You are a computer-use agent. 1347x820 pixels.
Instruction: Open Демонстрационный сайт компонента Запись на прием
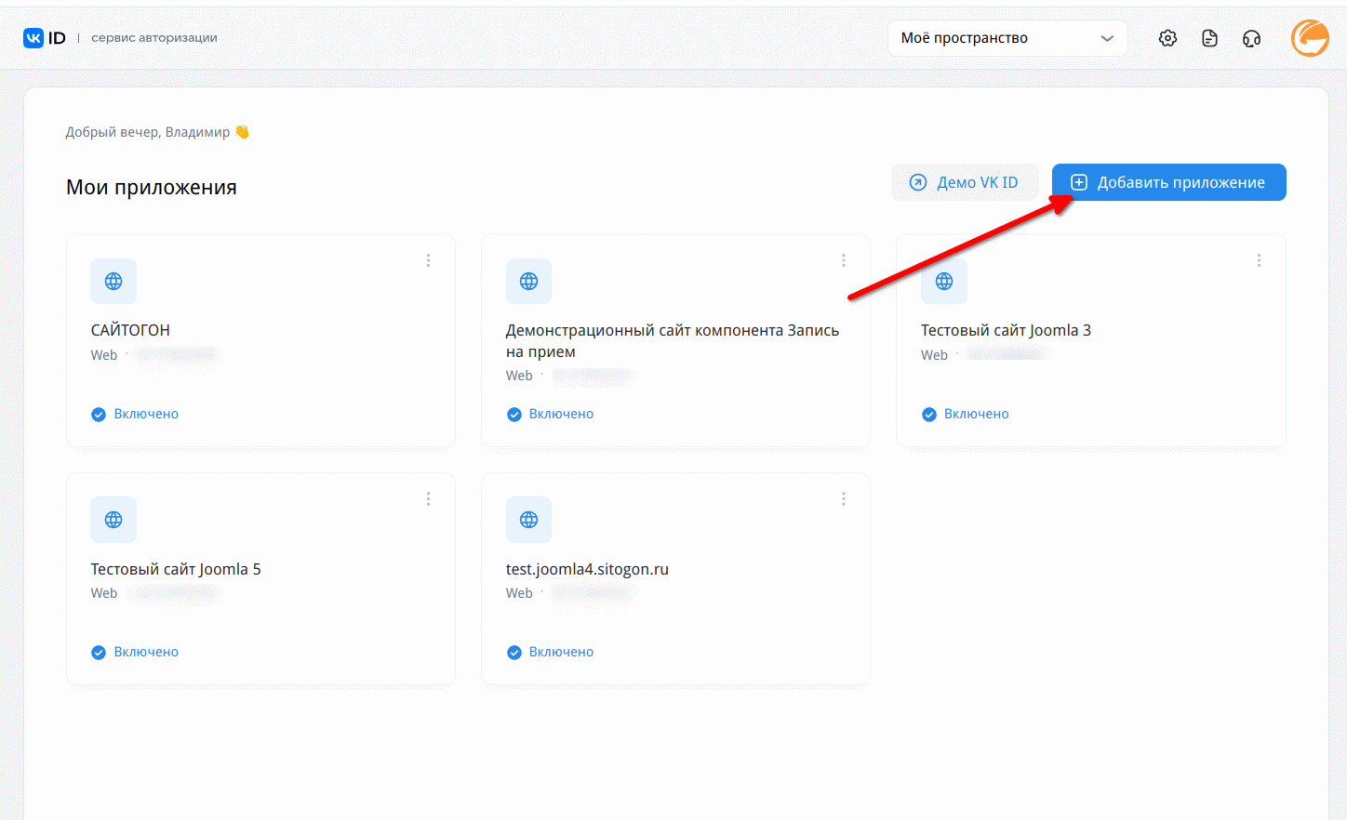click(x=673, y=340)
